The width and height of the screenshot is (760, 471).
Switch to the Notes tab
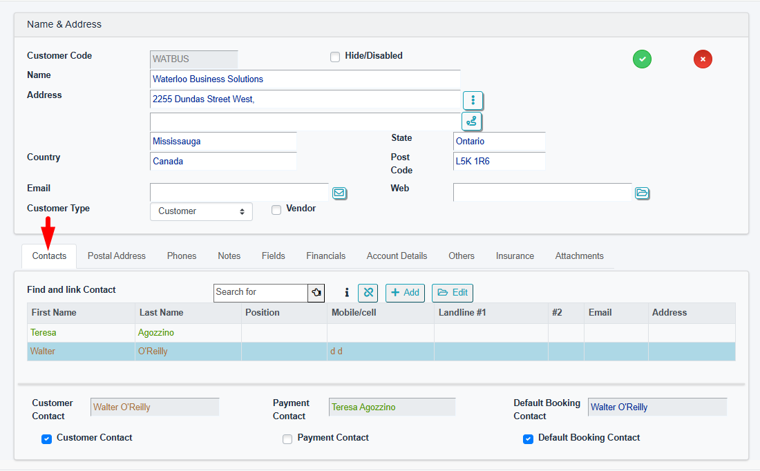tap(229, 256)
